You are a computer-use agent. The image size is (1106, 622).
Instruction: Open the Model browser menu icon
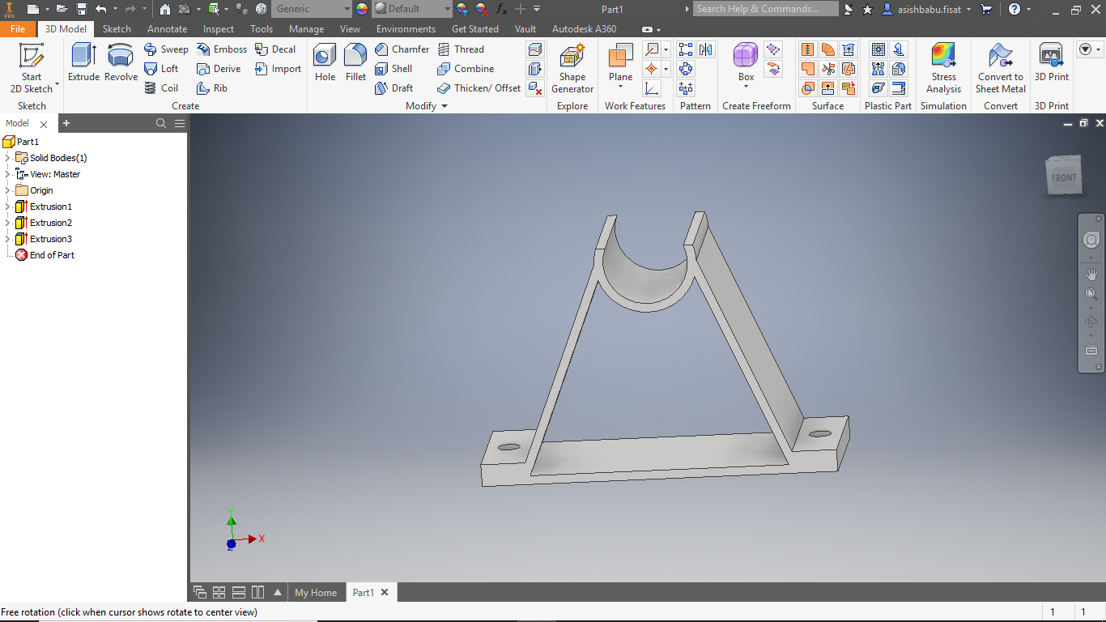pyautogui.click(x=179, y=123)
